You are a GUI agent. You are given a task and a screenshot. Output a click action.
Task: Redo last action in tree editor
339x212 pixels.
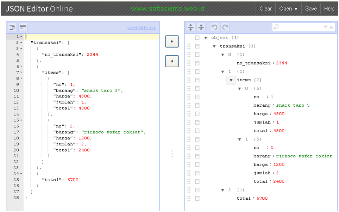click(x=225, y=27)
